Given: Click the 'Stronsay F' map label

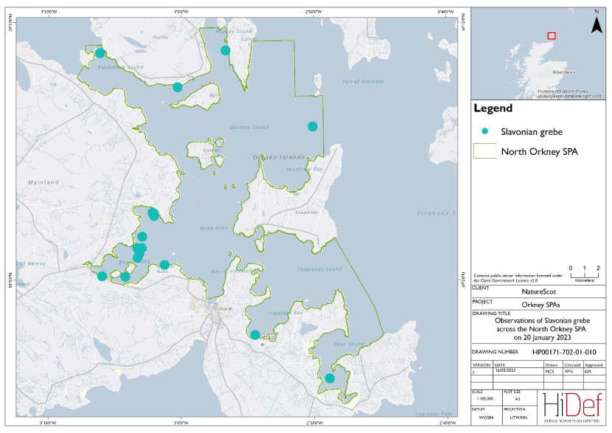Looking at the screenshot, I should click(437, 213).
